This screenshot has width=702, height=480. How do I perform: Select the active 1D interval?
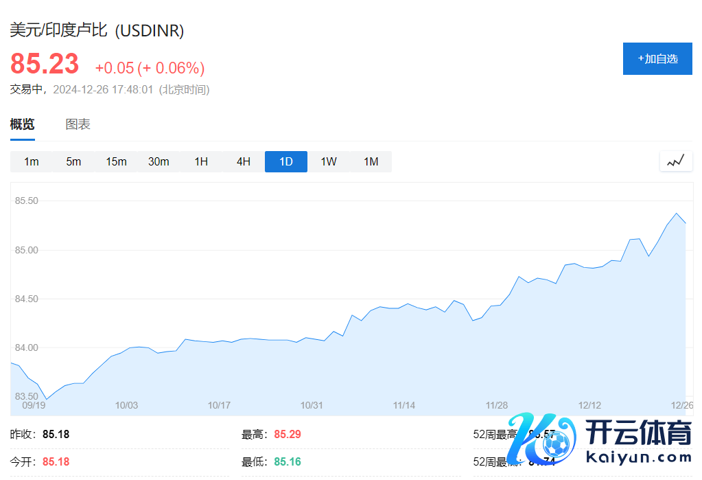(x=286, y=161)
